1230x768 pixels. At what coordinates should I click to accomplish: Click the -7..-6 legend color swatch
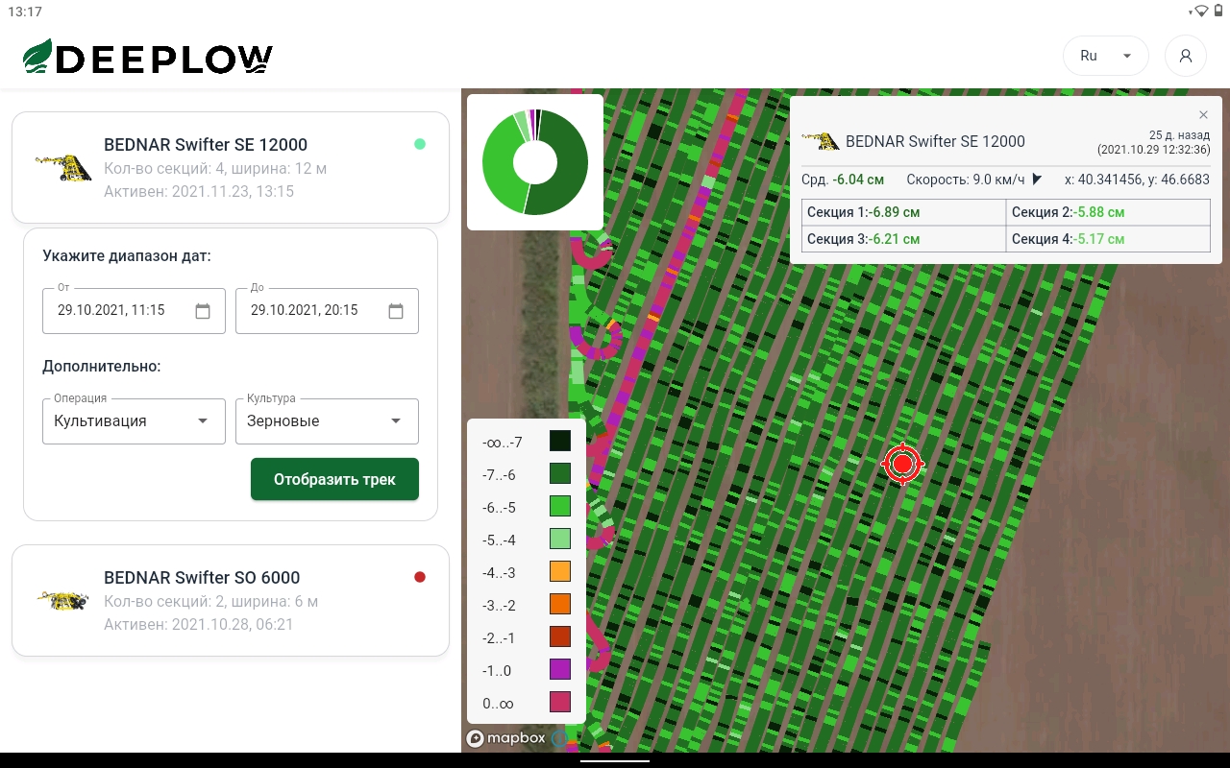pyautogui.click(x=560, y=473)
